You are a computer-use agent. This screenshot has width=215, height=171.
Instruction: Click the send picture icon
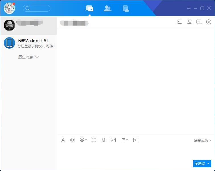tap(113, 140)
